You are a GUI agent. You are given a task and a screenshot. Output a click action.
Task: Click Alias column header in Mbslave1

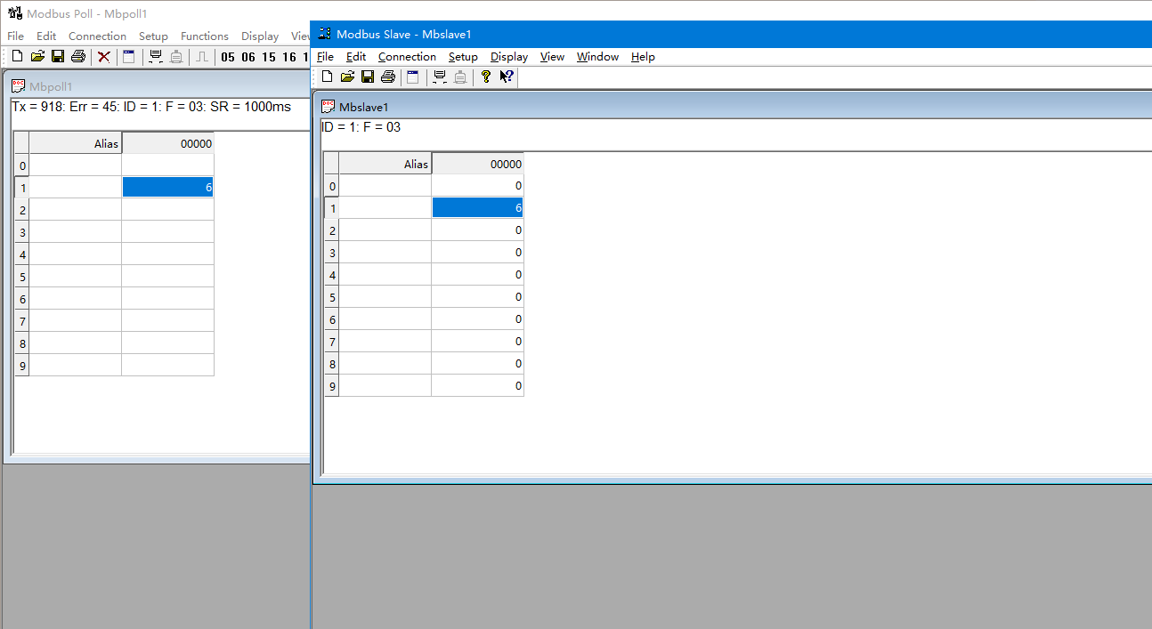point(385,164)
